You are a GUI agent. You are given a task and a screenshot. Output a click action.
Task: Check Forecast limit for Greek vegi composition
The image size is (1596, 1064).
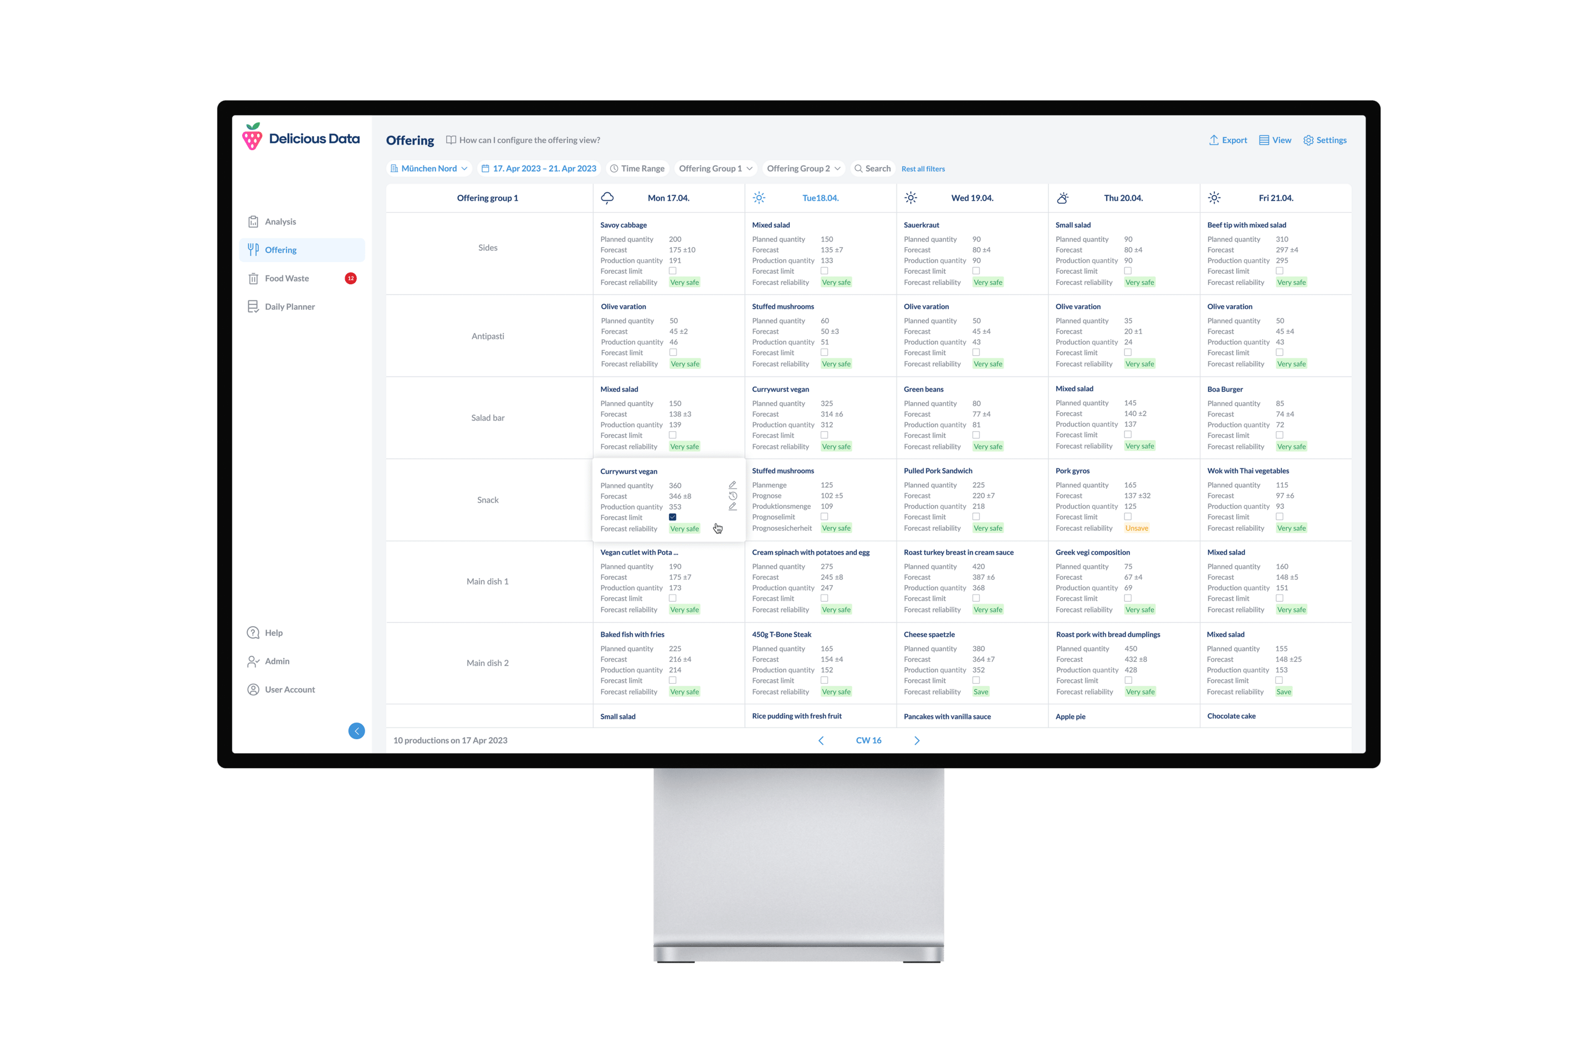1128,598
